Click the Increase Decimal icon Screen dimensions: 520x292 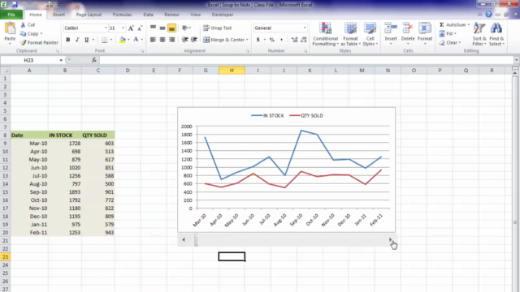pos(294,40)
